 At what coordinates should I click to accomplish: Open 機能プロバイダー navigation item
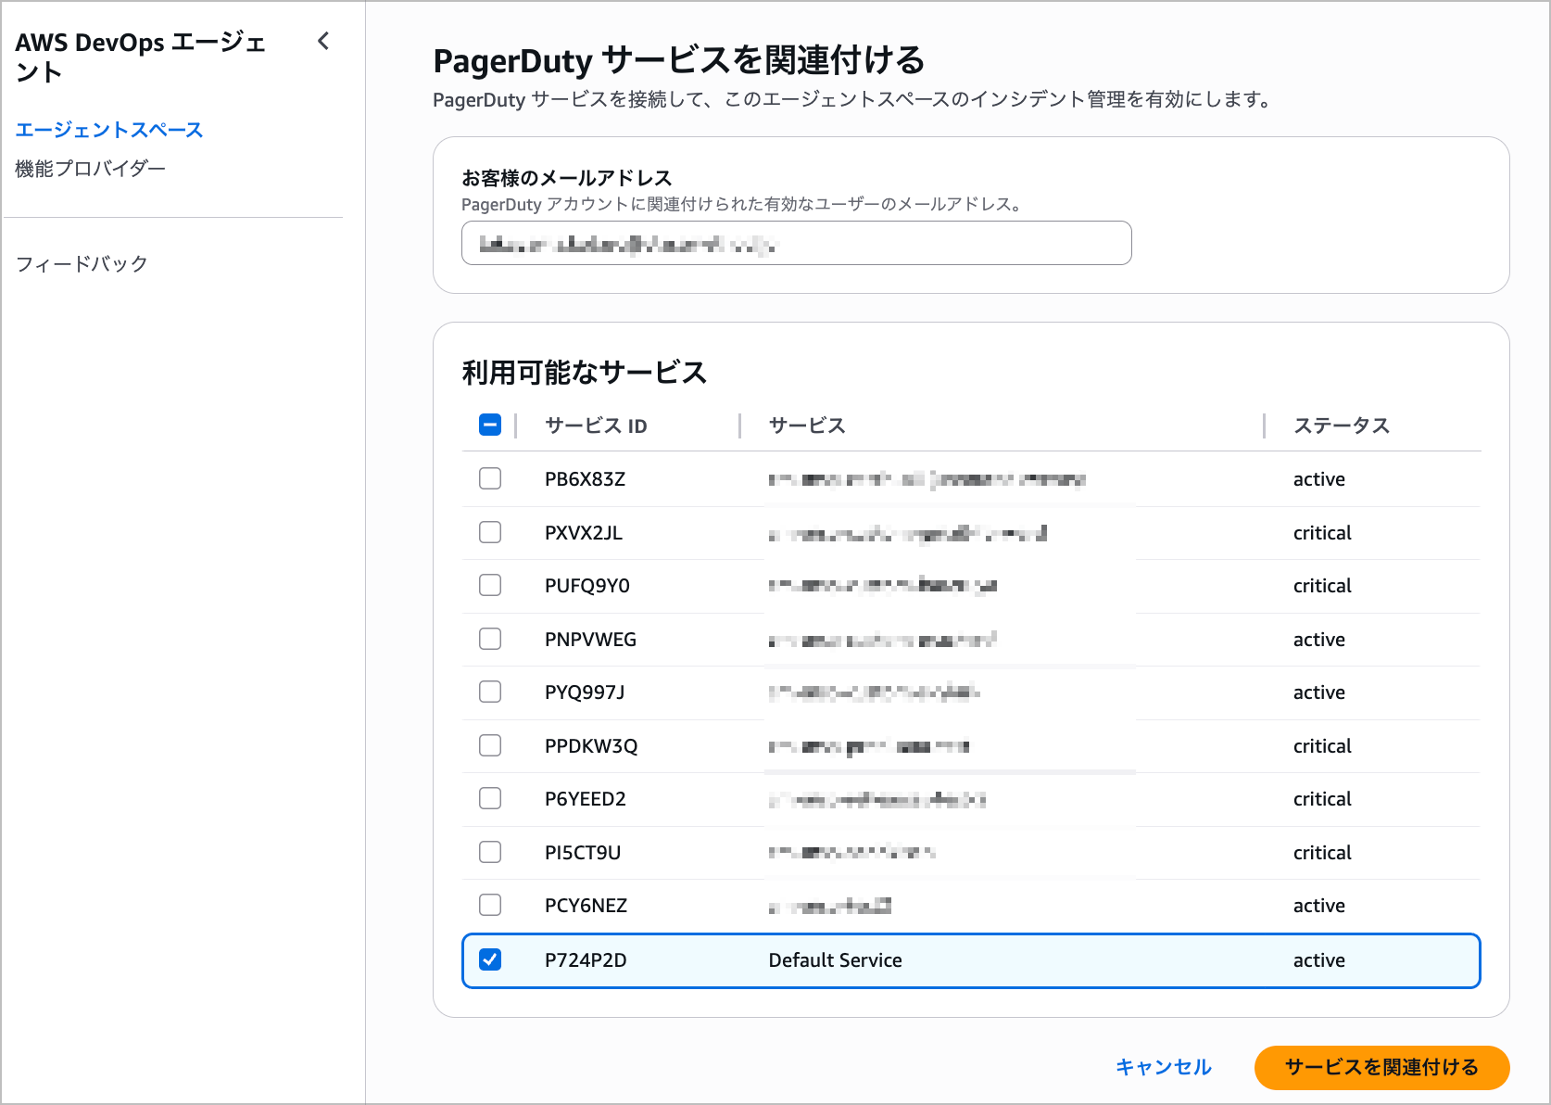coord(91,169)
